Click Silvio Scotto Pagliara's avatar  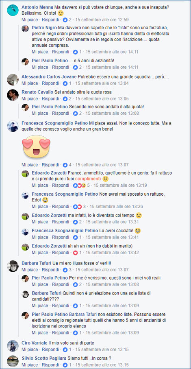point(13,361)
